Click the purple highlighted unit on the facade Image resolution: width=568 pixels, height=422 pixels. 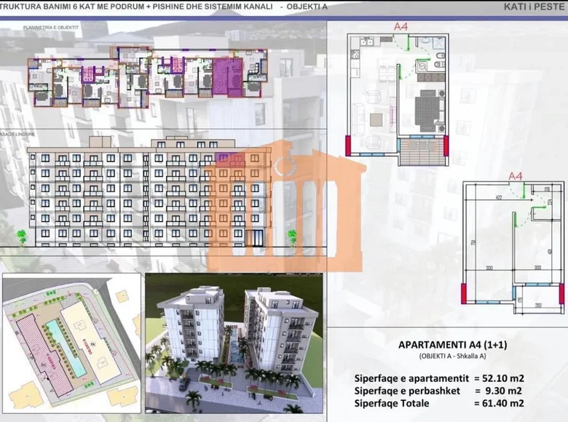(x=224, y=157)
